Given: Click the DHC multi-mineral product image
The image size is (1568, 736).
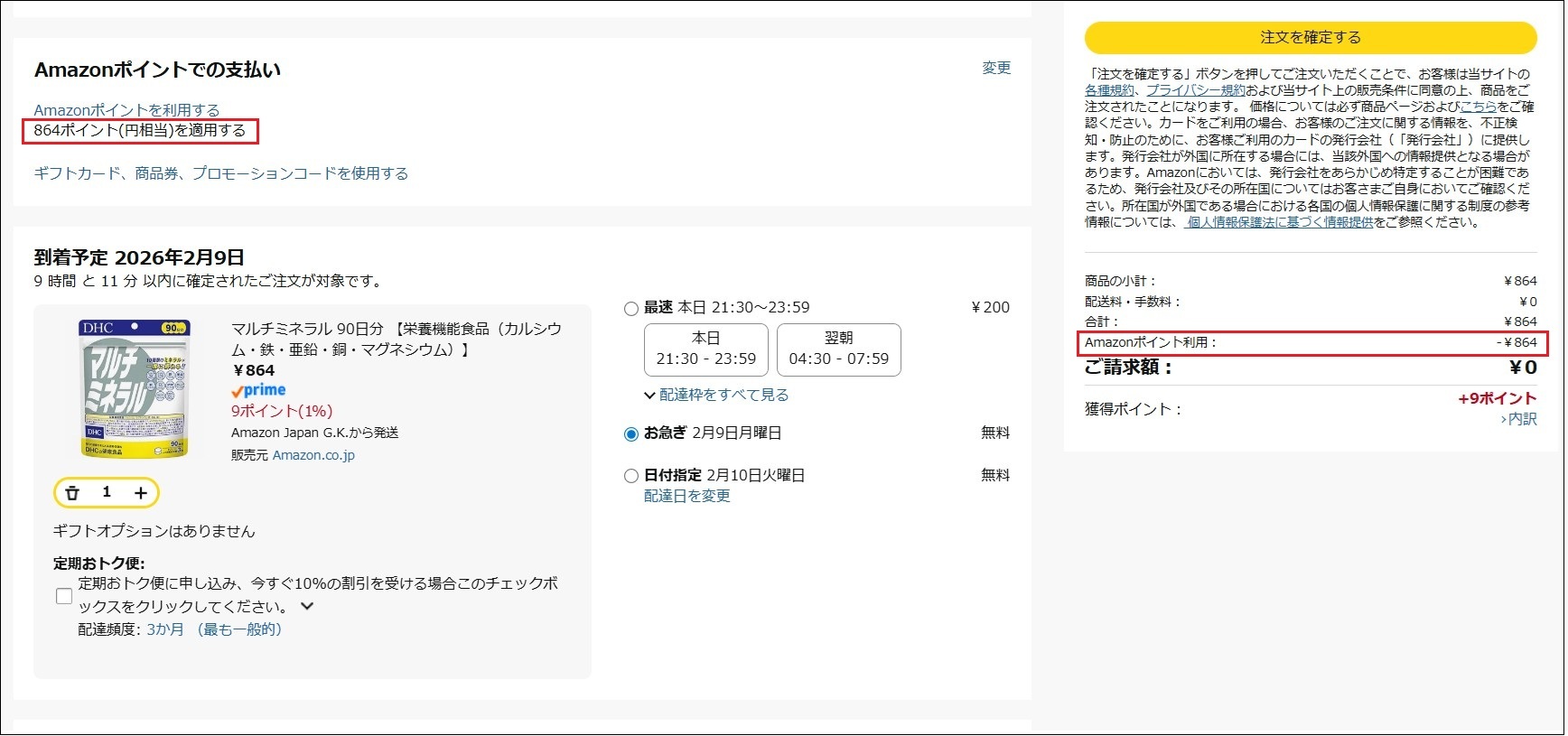Looking at the screenshot, I should click(135, 388).
